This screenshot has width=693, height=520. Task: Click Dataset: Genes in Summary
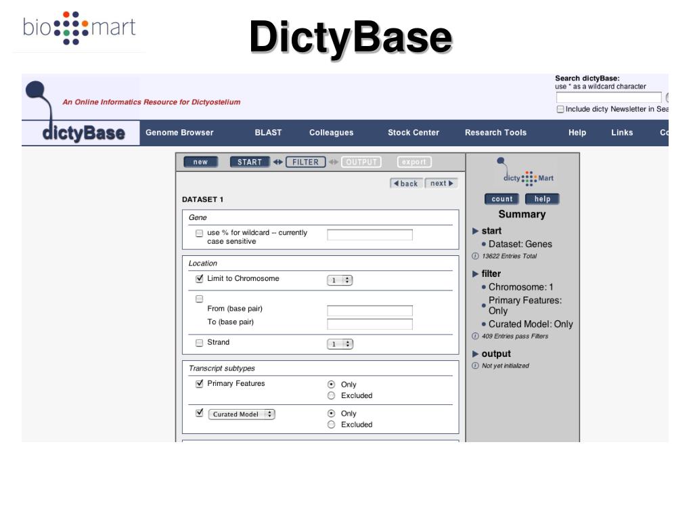click(x=520, y=244)
